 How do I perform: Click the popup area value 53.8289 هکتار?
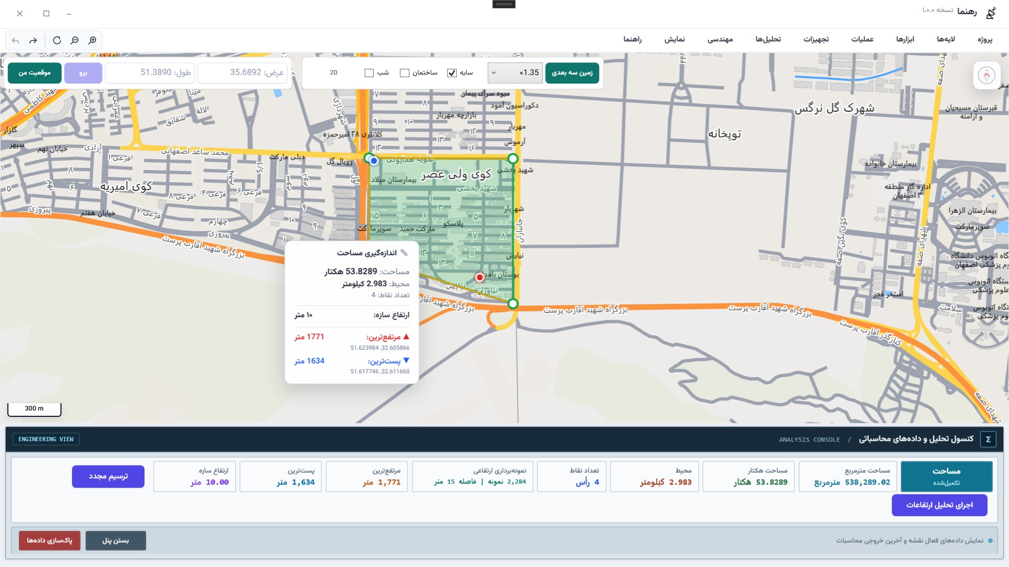[351, 271]
